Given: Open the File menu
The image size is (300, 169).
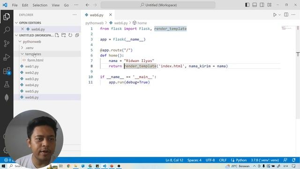Looking at the screenshot, I should point(15,5).
